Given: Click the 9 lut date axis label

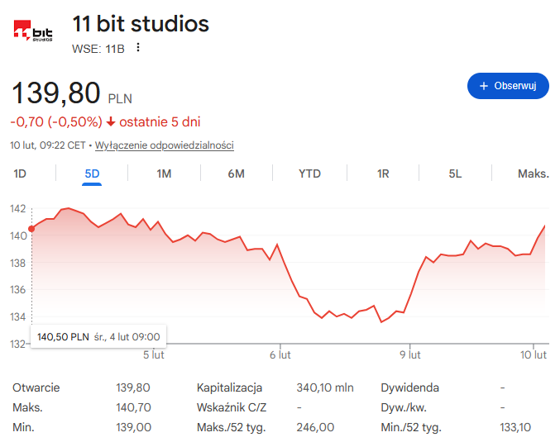Looking at the screenshot, I should point(410,355).
